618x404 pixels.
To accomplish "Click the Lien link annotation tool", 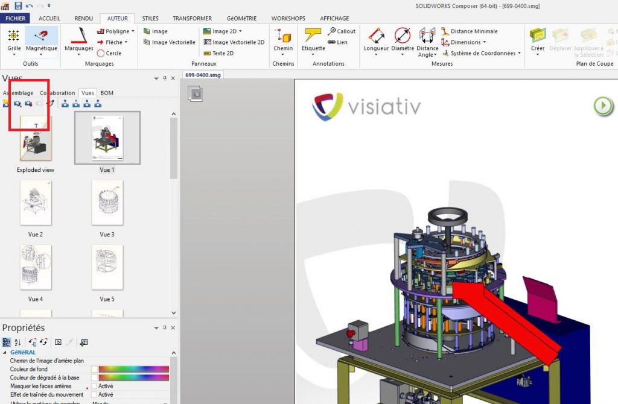I will [338, 42].
